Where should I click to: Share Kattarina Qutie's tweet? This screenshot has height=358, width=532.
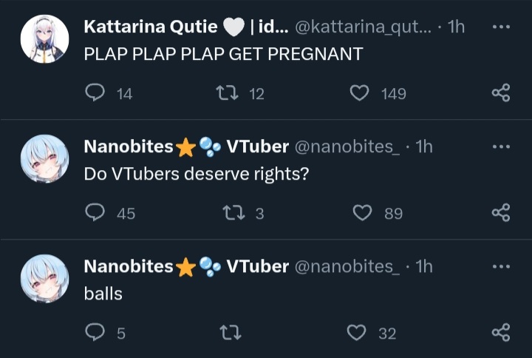click(x=501, y=92)
